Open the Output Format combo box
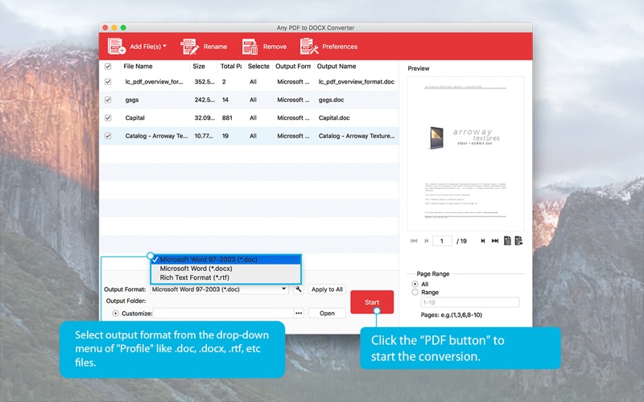 pyautogui.click(x=219, y=289)
